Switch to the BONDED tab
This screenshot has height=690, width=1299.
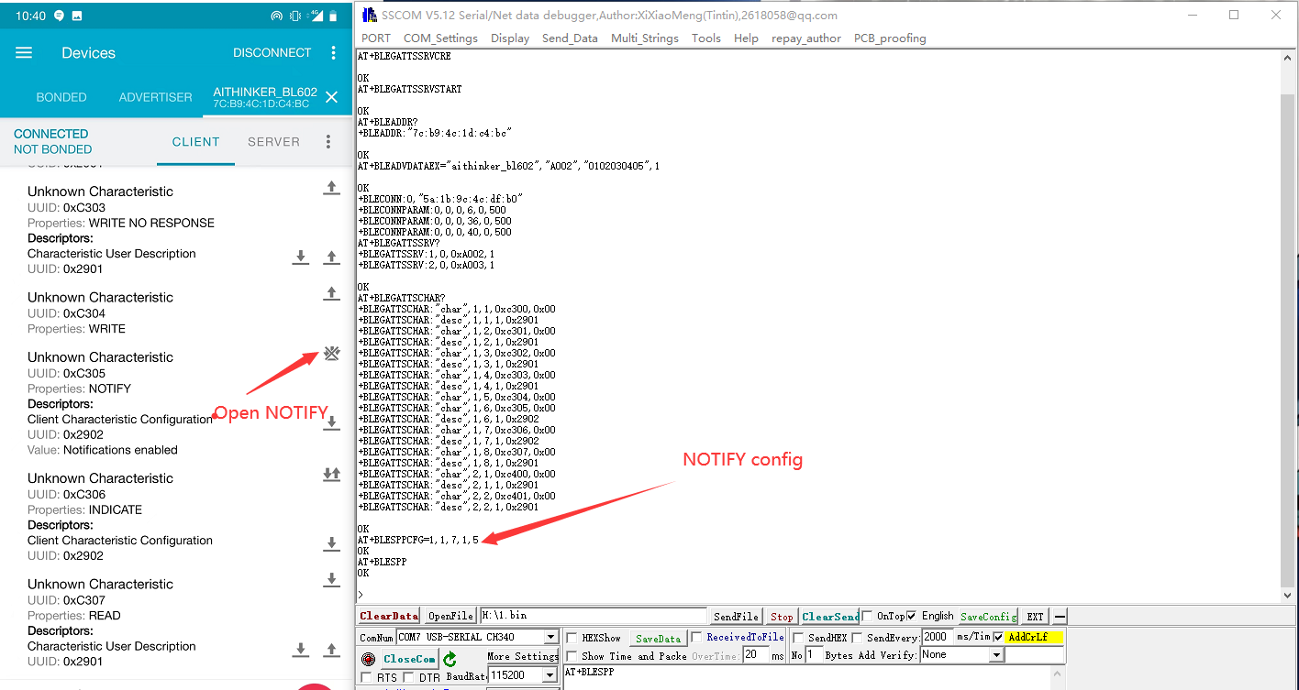[x=61, y=97]
